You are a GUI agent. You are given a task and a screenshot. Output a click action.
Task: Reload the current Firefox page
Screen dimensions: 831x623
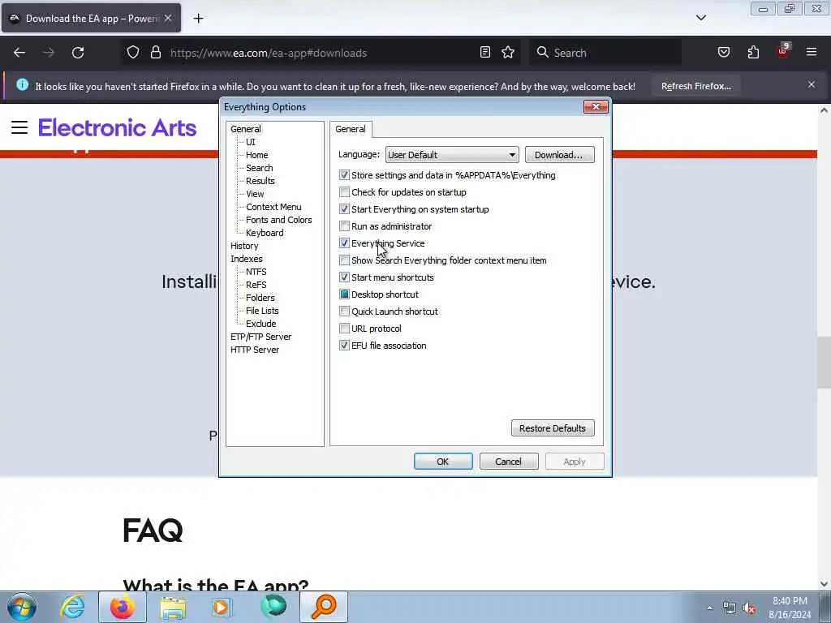(x=78, y=53)
